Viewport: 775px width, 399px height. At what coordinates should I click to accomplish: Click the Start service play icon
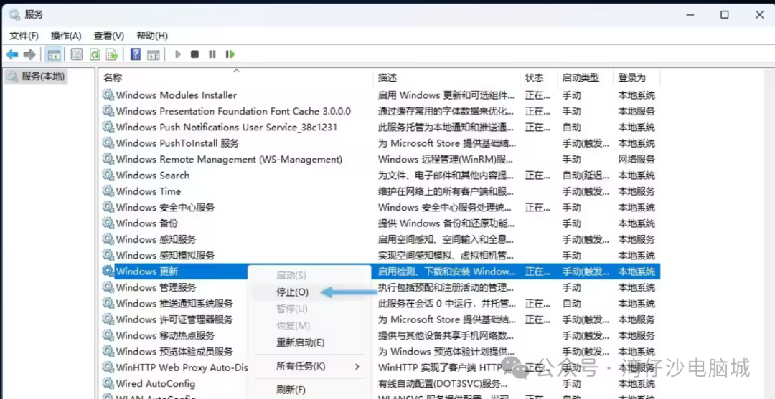[178, 54]
